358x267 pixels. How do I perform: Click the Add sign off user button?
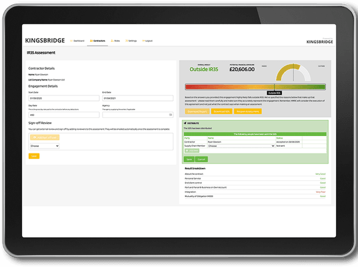tap(45, 137)
